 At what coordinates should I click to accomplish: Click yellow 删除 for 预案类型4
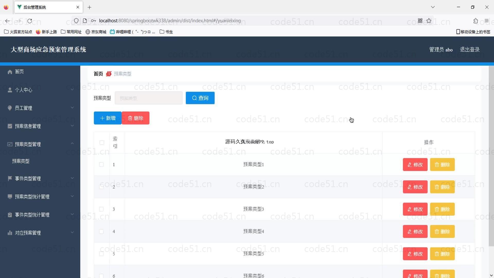click(442, 232)
